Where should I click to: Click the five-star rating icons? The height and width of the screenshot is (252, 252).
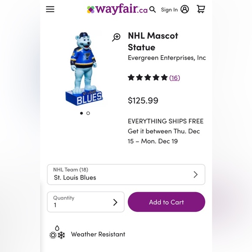pyautogui.click(x=148, y=78)
